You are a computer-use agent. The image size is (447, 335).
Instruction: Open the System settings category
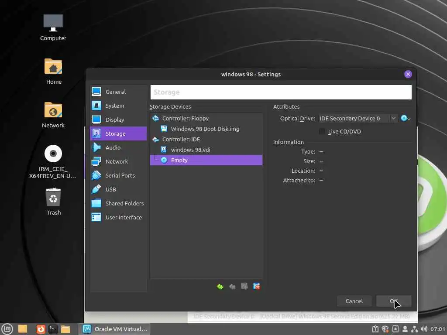118,106
